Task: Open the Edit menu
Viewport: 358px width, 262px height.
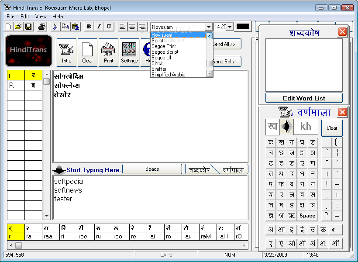Action: click(24, 17)
